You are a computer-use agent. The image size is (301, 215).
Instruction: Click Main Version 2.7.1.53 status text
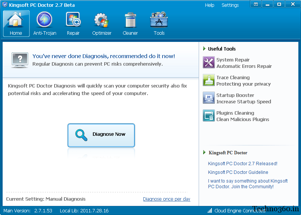[x=28, y=211]
